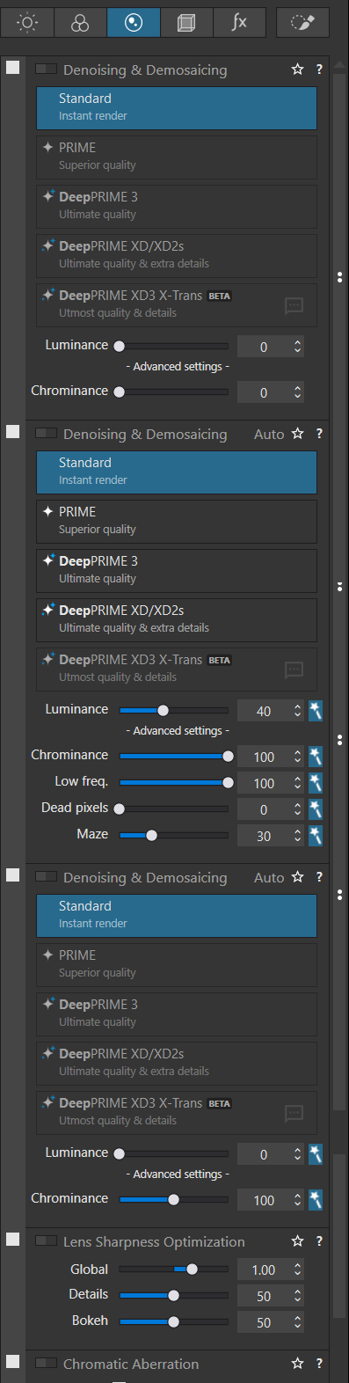349x1383 pixels.
Task: Open the Light tab with sun icon
Action: click(27, 23)
